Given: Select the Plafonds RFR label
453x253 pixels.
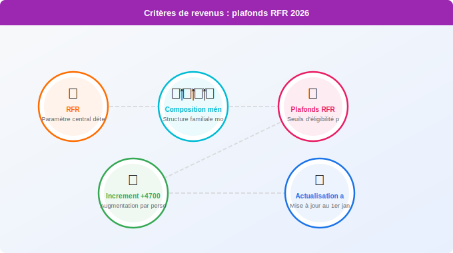Looking at the screenshot, I should coord(312,109).
